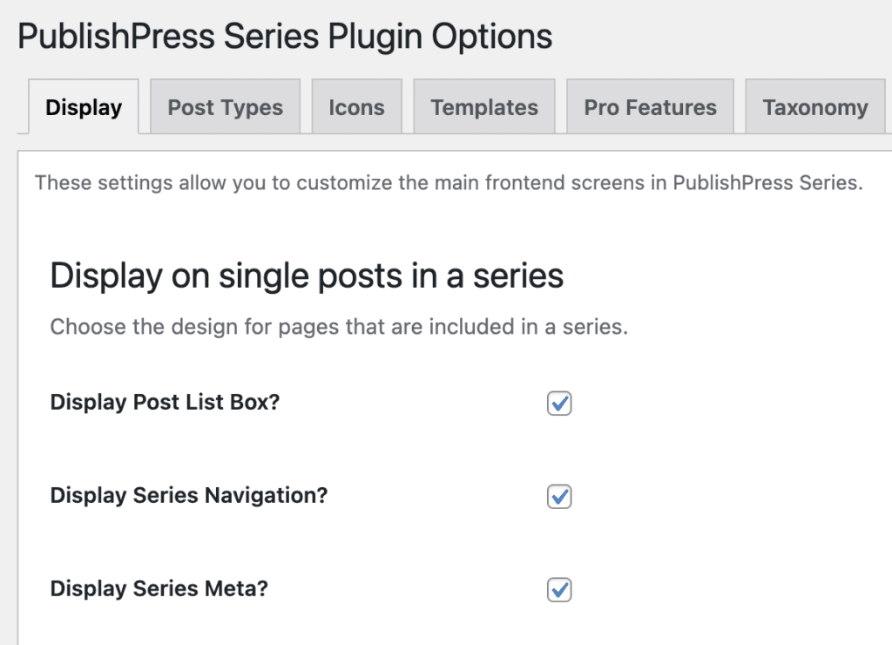This screenshot has width=892, height=645.
Task: Switch to the Templates tab
Action: 484,106
